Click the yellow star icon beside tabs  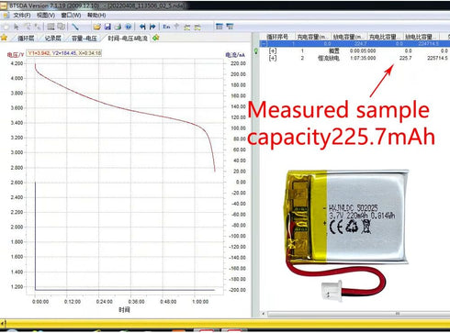tap(4, 38)
